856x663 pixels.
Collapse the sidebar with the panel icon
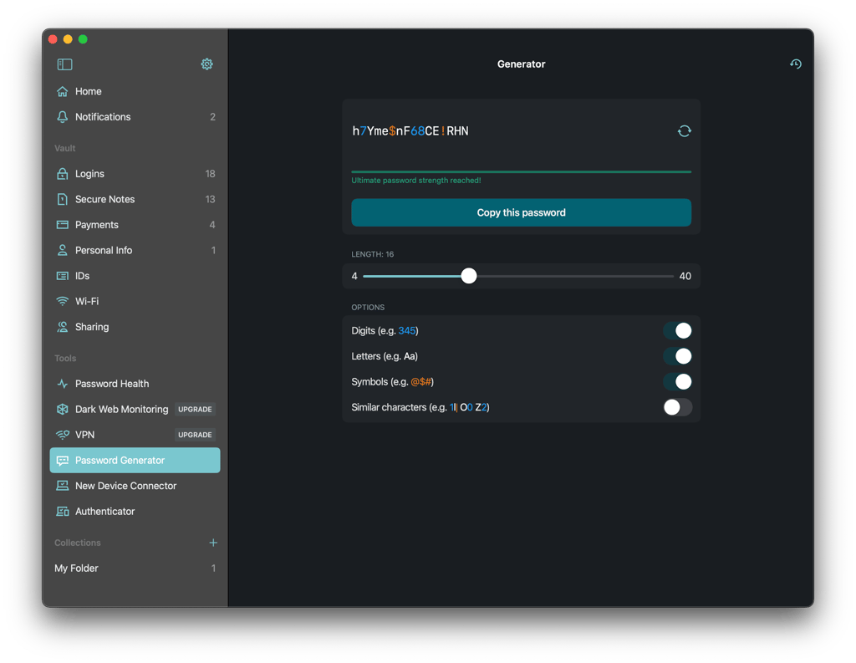point(64,64)
